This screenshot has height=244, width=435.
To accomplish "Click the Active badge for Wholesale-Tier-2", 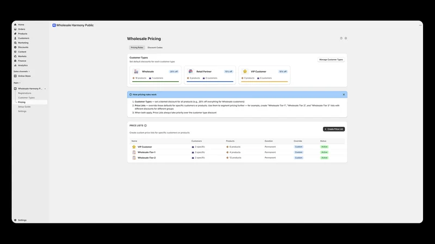I will click(x=324, y=158).
